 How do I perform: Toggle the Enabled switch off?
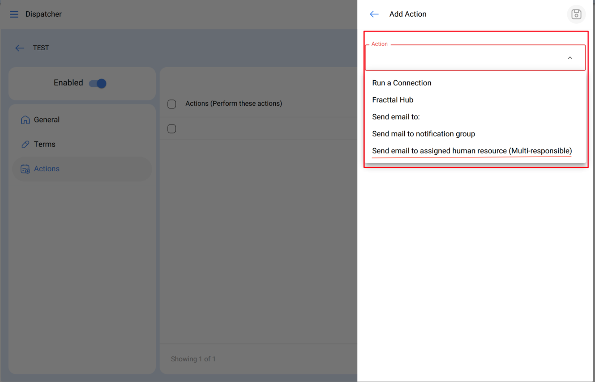point(98,83)
